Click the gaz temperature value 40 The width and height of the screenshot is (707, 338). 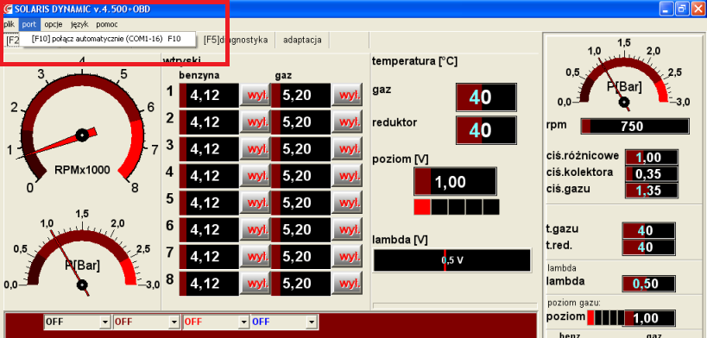tap(486, 97)
